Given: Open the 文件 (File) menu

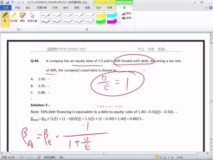Looking at the screenshot, I should tap(6, 8).
